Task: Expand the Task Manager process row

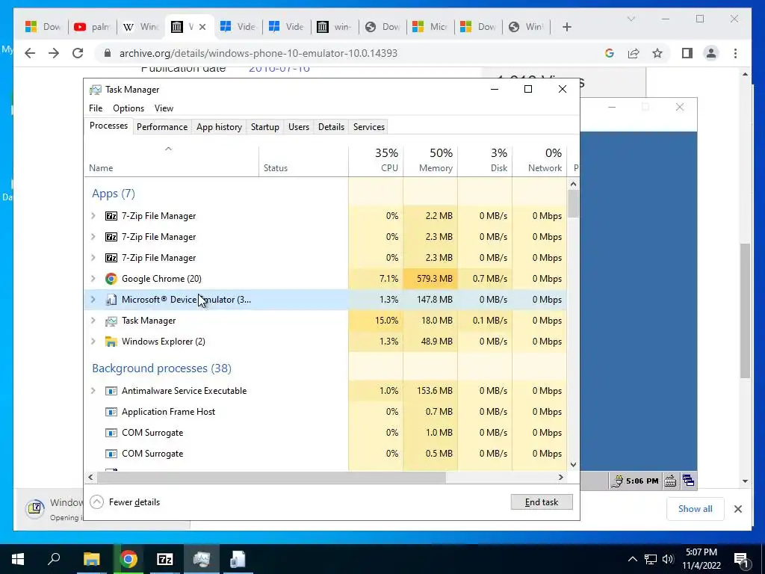Action: point(93,321)
